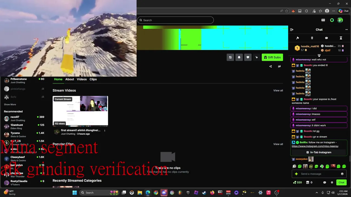Open the first stream video three-dots menu
This screenshot has height=197, width=351.
(x=105, y=131)
